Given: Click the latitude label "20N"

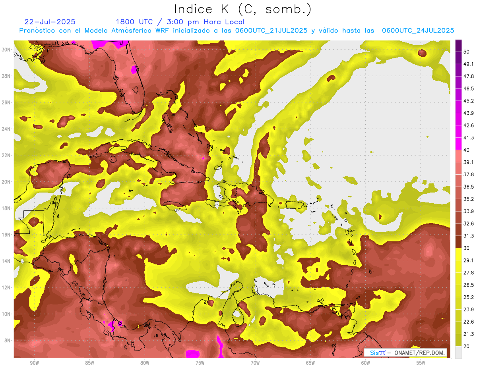Looking at the screenshot, I should coord(6,181).
